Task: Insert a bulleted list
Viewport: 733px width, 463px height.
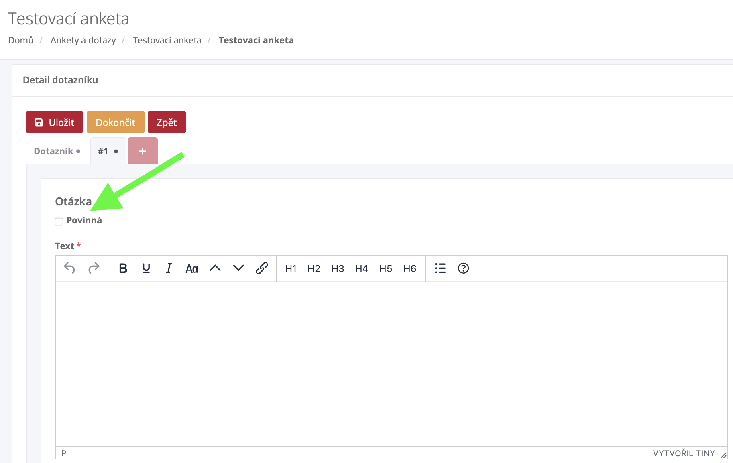Action: point(440,268)
